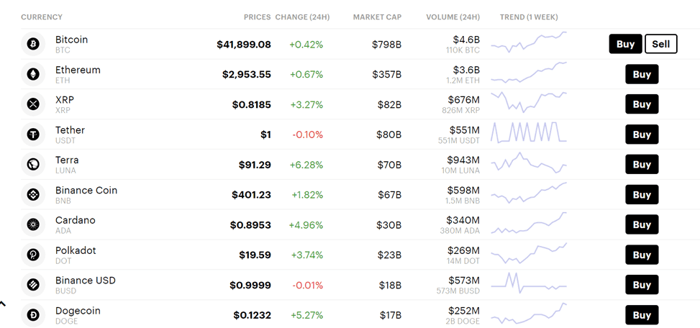Click the Terra LUNA coin icon
This screenshot has height=328, width=700.
click(x=33, y=165)
